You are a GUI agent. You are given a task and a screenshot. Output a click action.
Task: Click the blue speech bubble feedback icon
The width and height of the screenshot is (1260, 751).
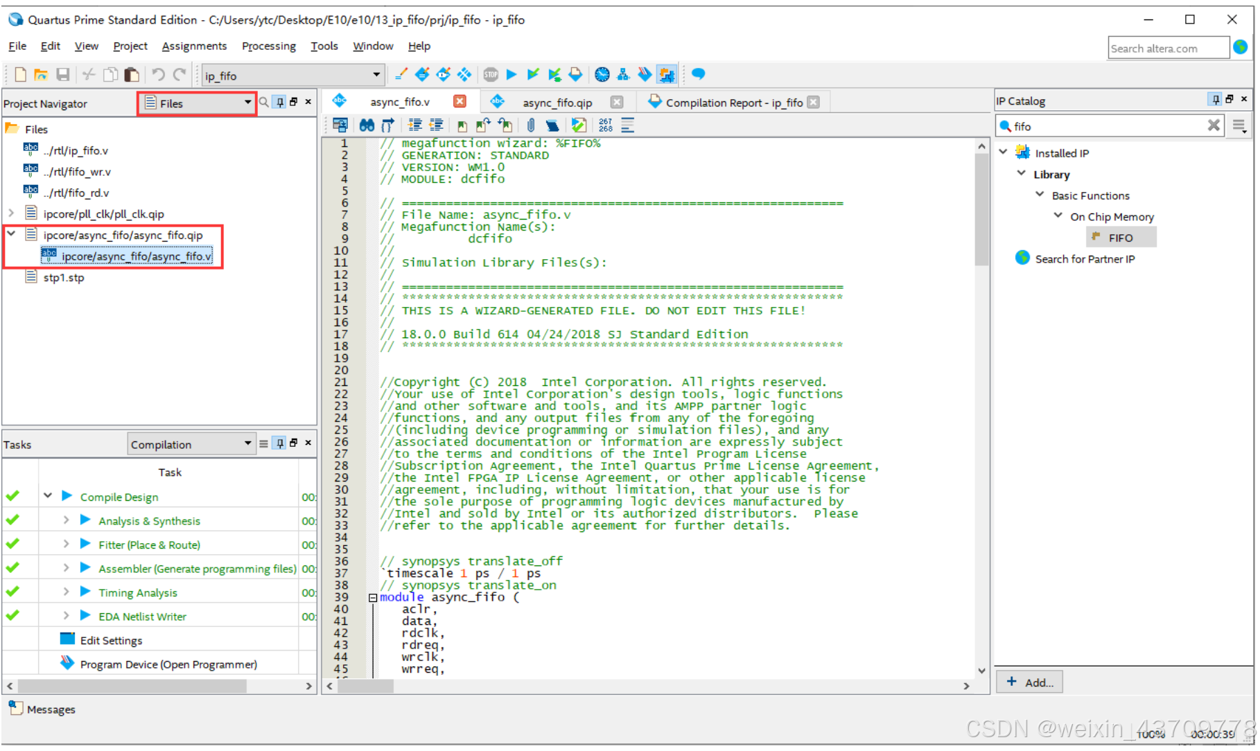pos(699,73)
